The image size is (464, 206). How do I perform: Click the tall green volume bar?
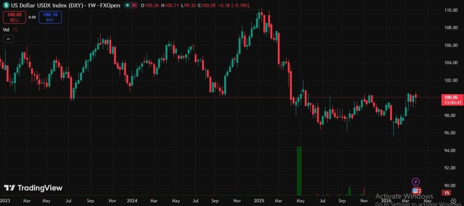point(299,170)
